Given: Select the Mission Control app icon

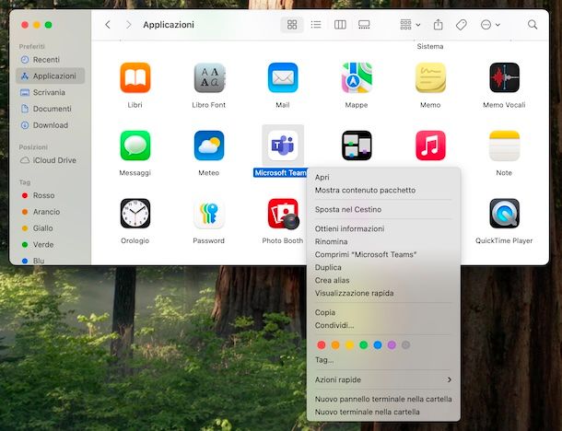Looking at the screenshot, I should point(357,146).
